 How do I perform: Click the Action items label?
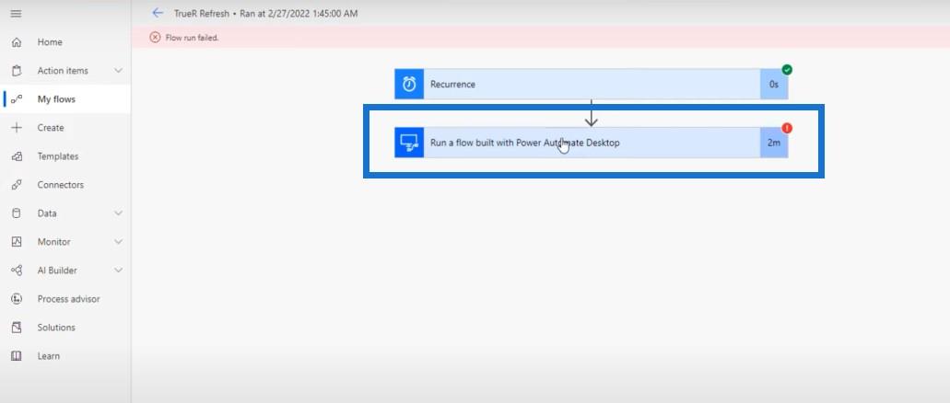coord(63,71)
